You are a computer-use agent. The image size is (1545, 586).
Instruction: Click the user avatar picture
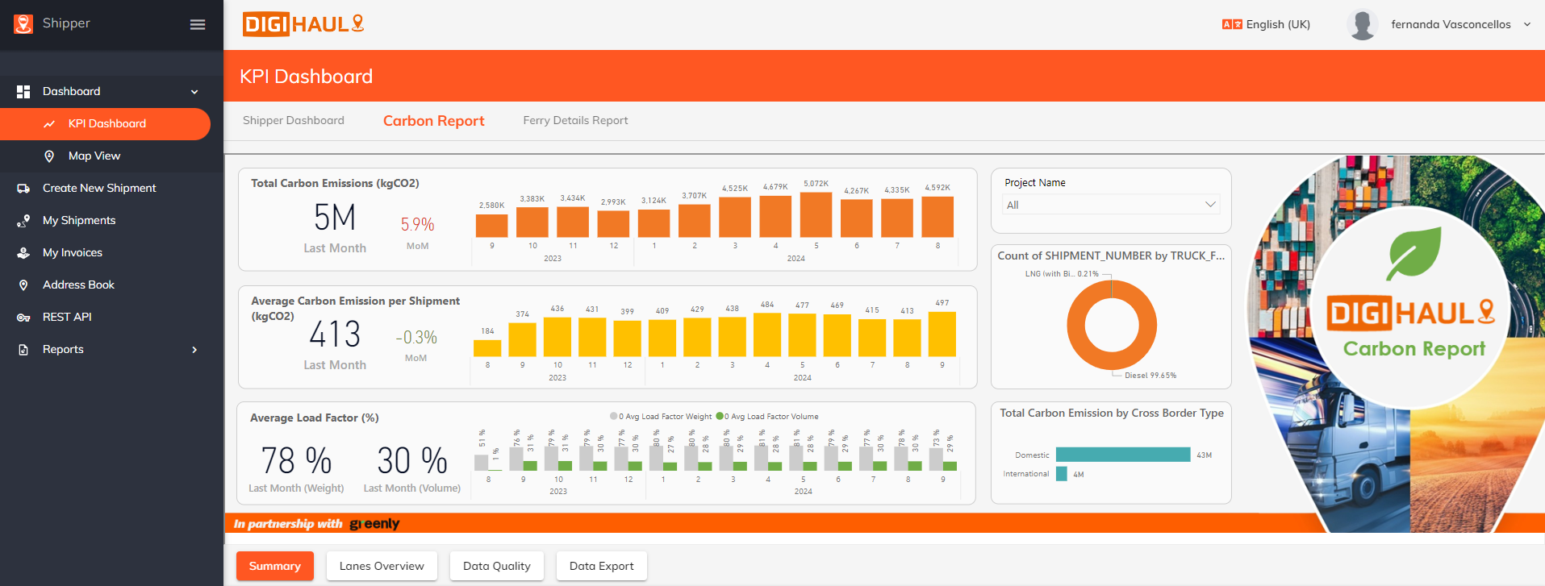click(x=1362, y=24)
